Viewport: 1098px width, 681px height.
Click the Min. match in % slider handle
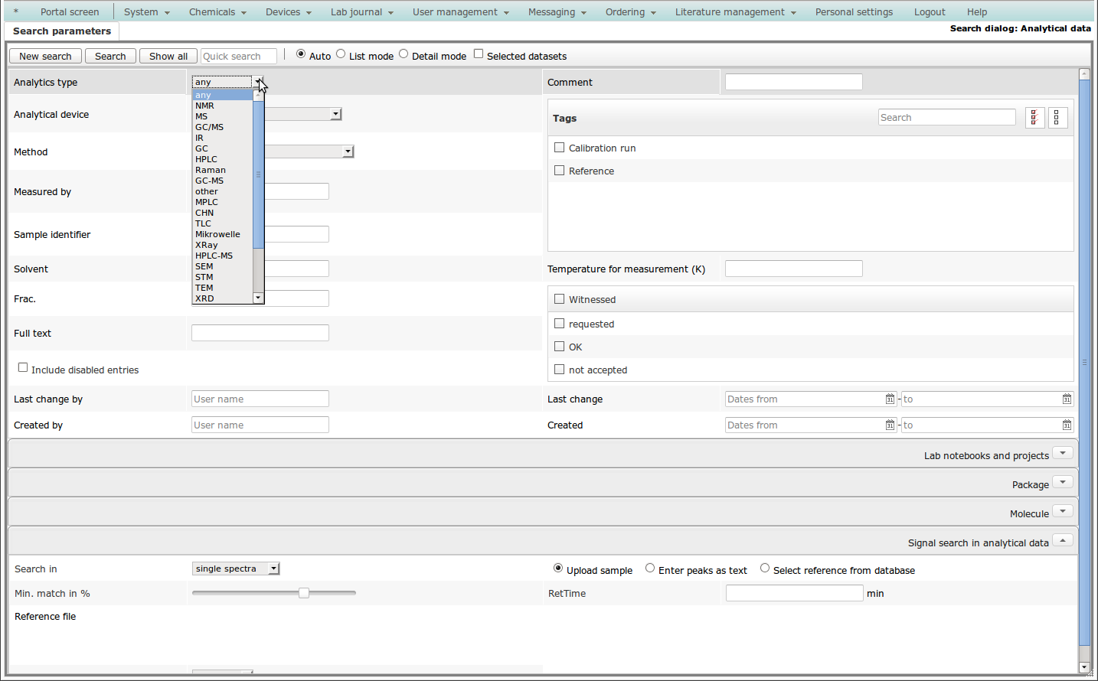tap(304, 593)
